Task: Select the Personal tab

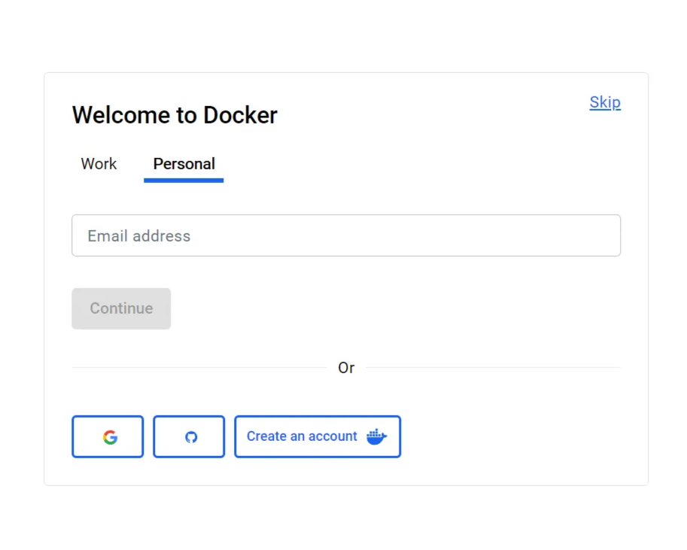Action: tap(184, 164)
